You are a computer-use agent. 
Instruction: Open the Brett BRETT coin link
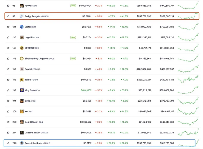30,27
